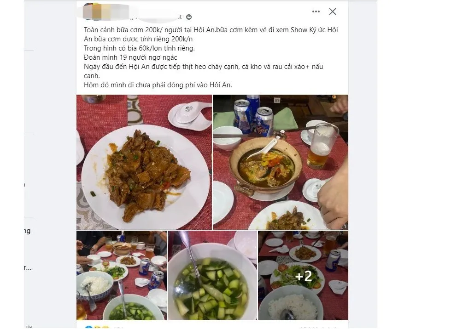Open the braised pork plate photo
457x329 pixels.
pos(144,162)
